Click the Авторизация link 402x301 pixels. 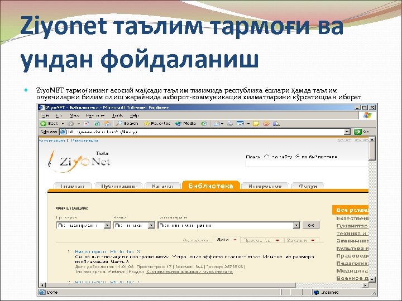tap(52, 140)
